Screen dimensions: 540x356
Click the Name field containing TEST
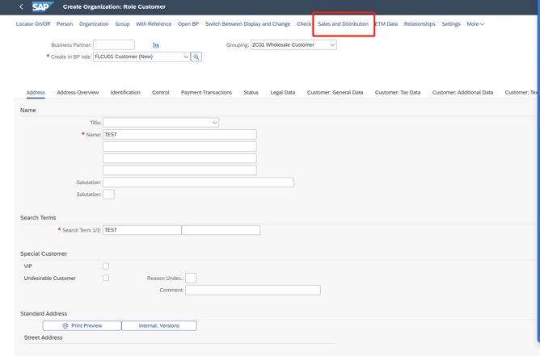click(x=179, y=135)
